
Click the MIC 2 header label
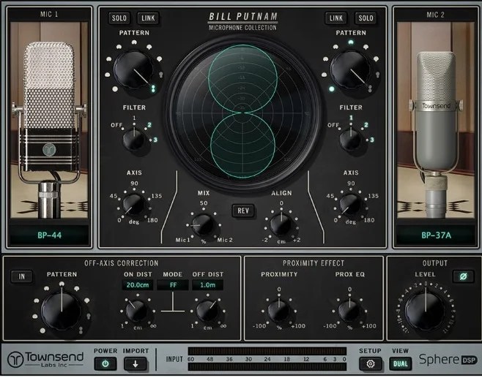(x=435, y=15)
